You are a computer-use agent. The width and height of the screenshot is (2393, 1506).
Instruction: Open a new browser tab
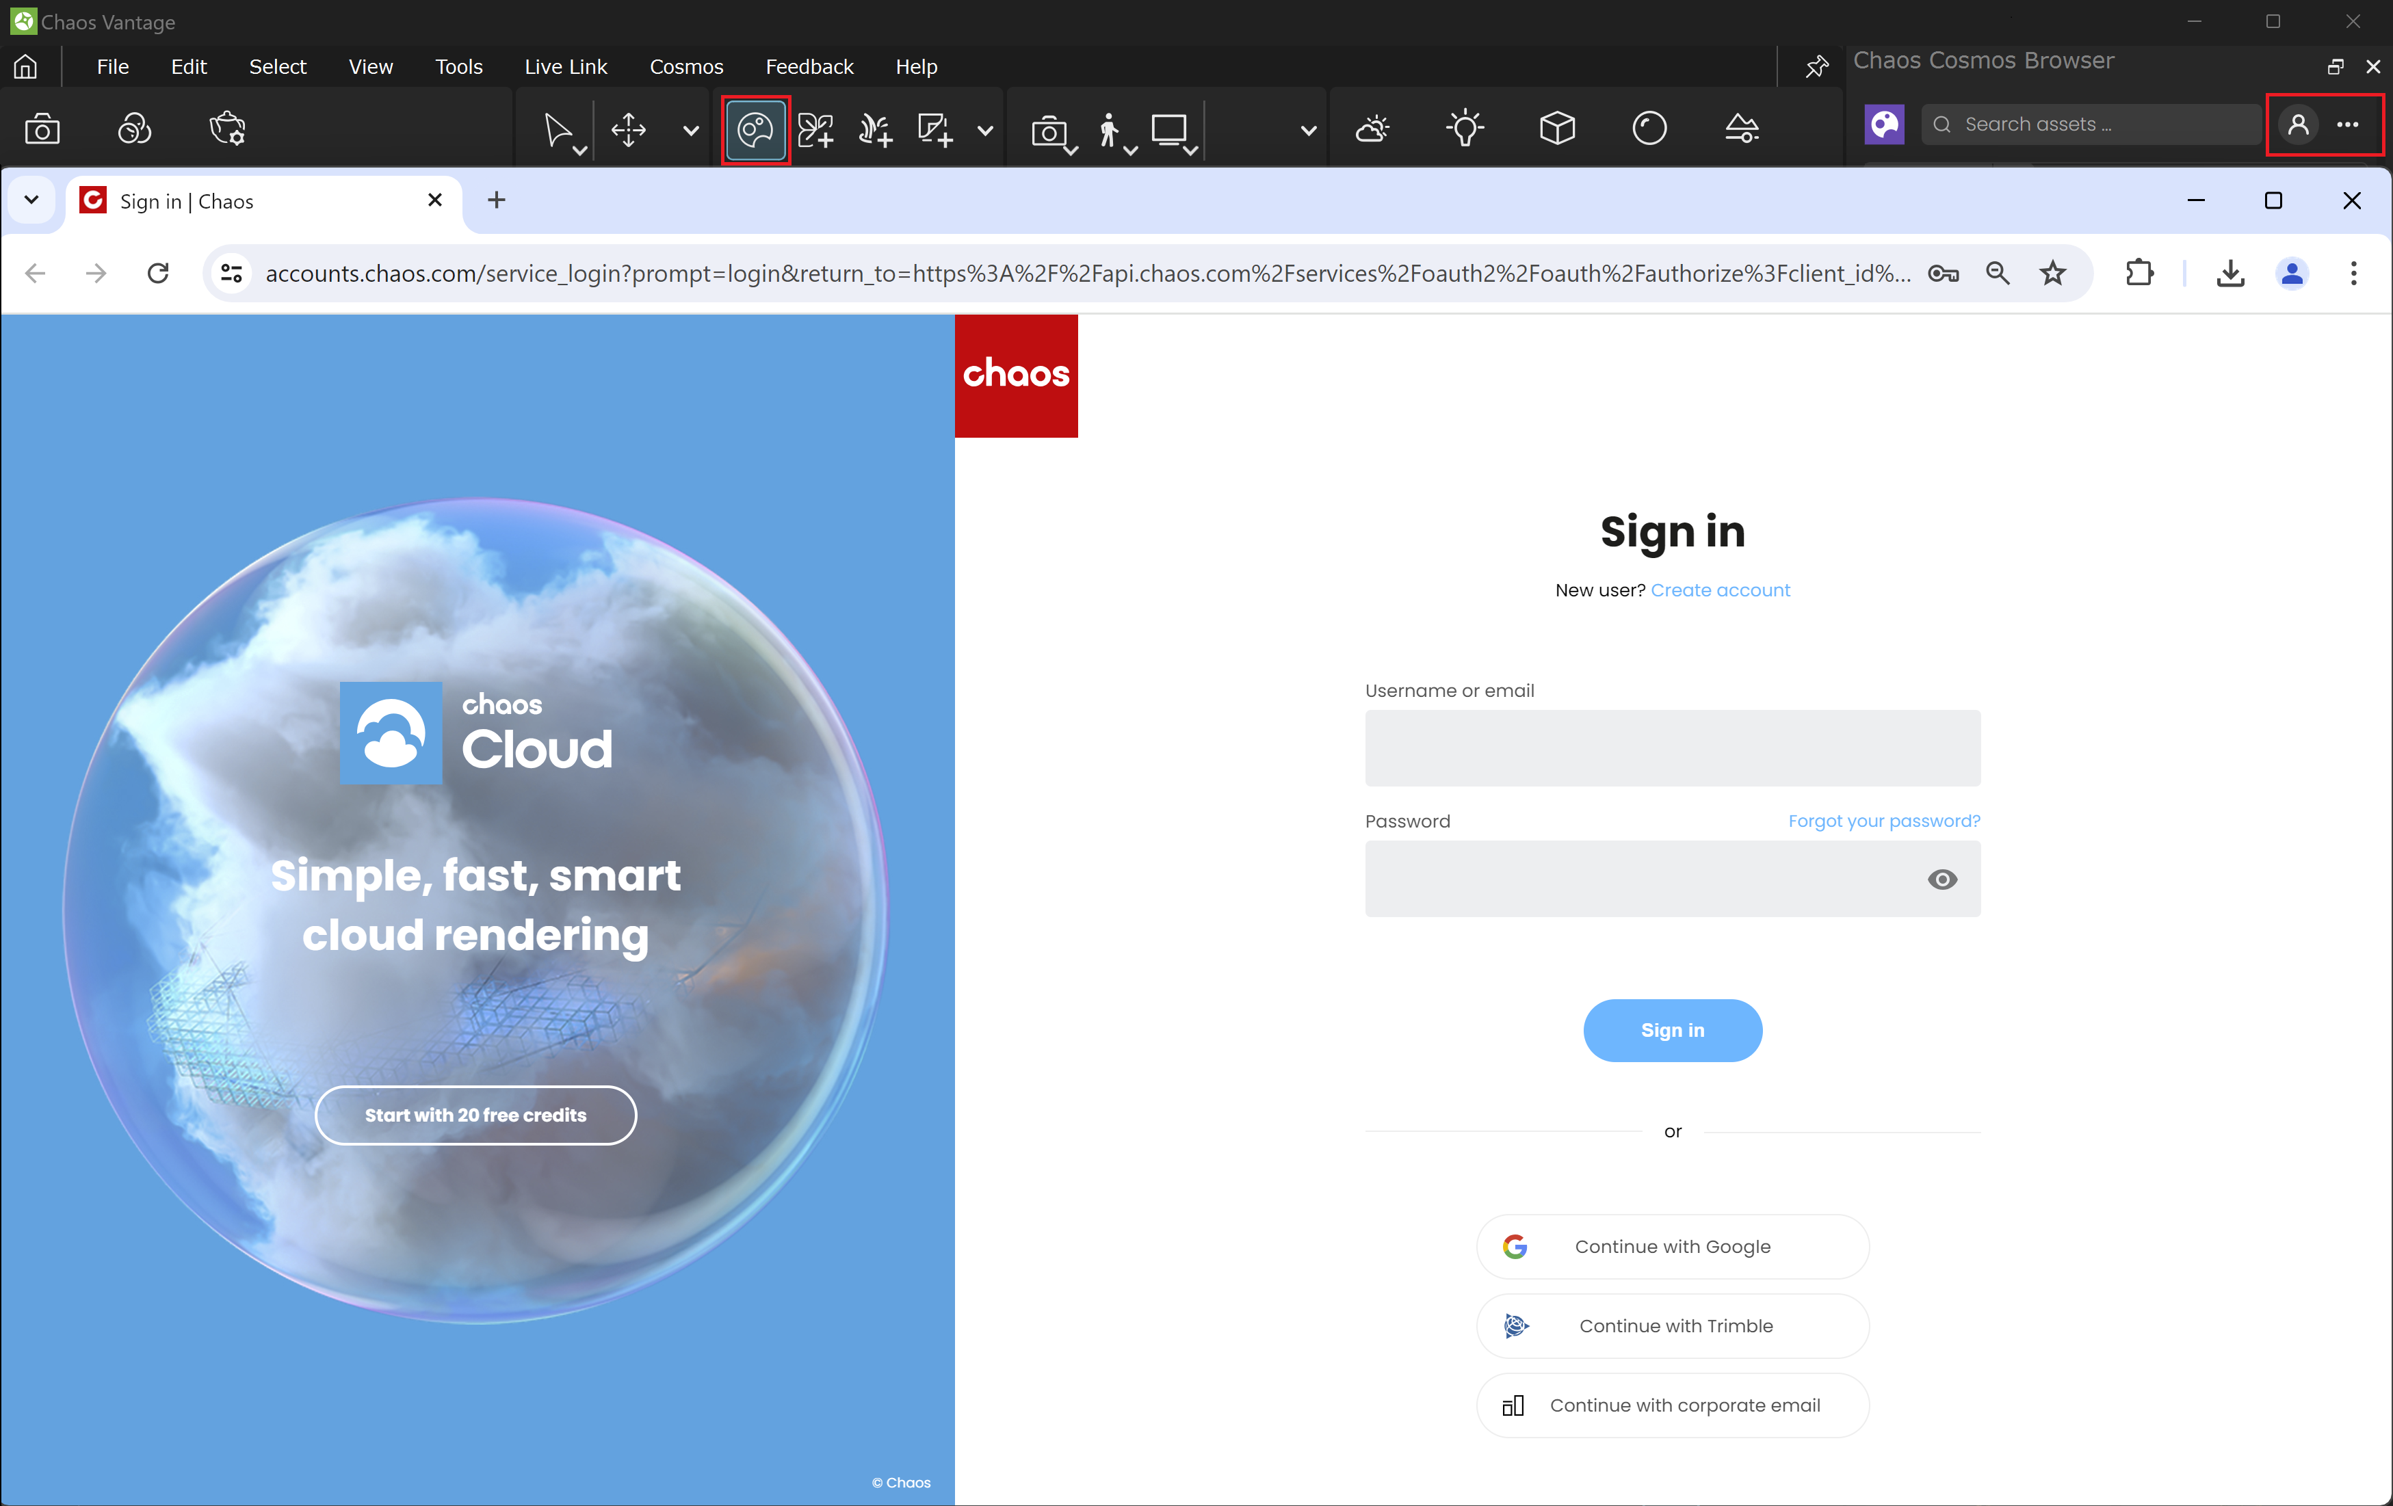[x=497, y=200]
